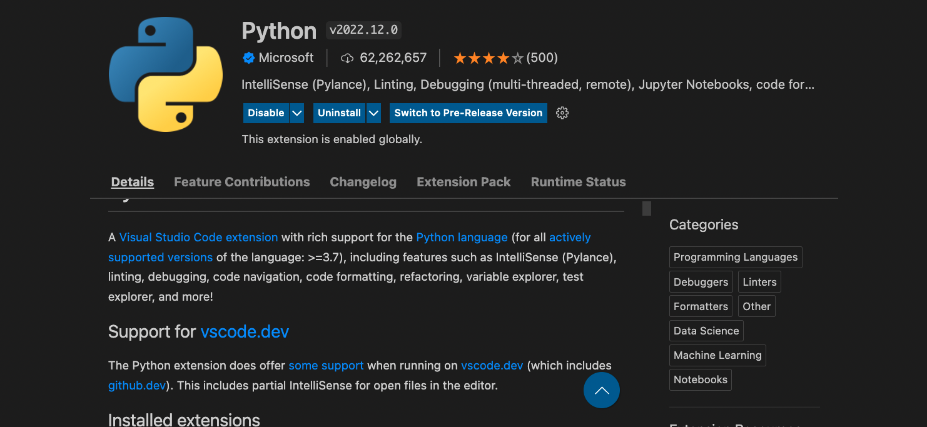Click the 'This extension is enabled globally' text

click(332, 139)
